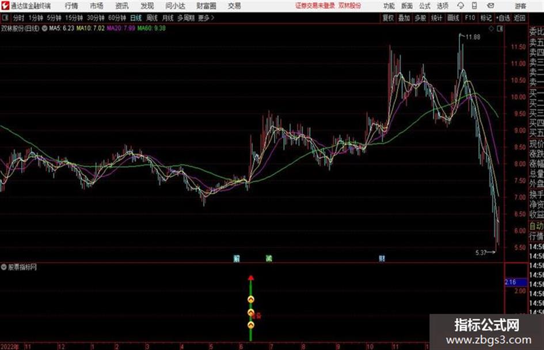Click the red up-arrow signal in indicator pane
The width and height of the screenshot is (544, 350).
pos(251,278)
